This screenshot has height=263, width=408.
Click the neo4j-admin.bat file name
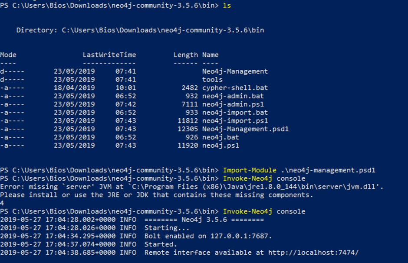[233, 96]
